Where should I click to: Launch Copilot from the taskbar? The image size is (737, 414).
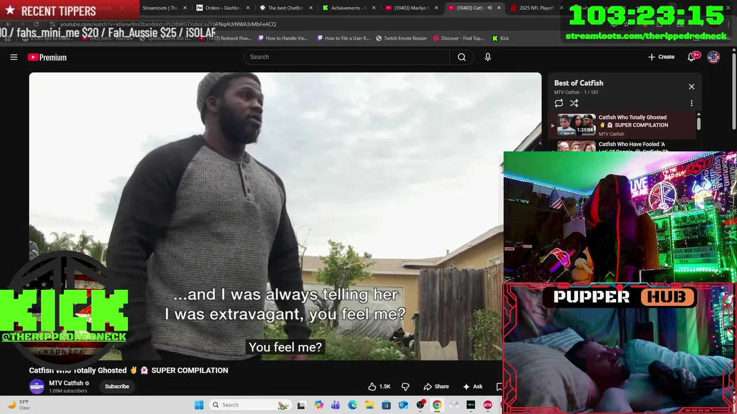pyautogui.click(x=319, y=405)
